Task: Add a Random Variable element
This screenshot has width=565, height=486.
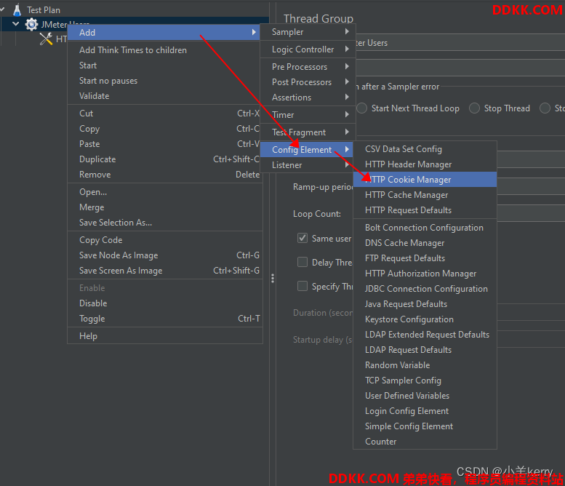Action: click(x=425, y=365)
